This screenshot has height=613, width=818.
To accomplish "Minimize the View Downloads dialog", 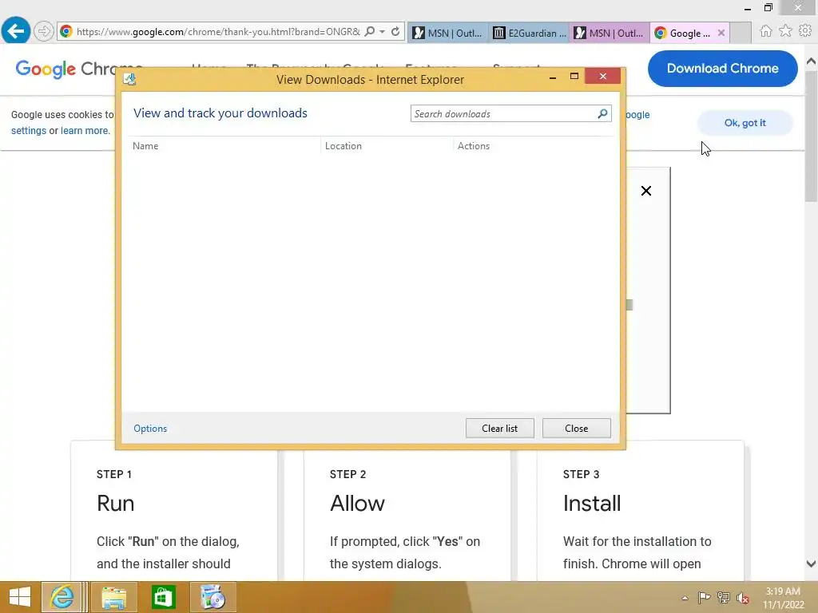I will click(553, 77).
